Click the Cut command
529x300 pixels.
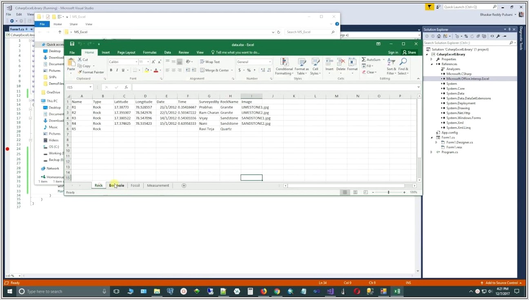83,60
